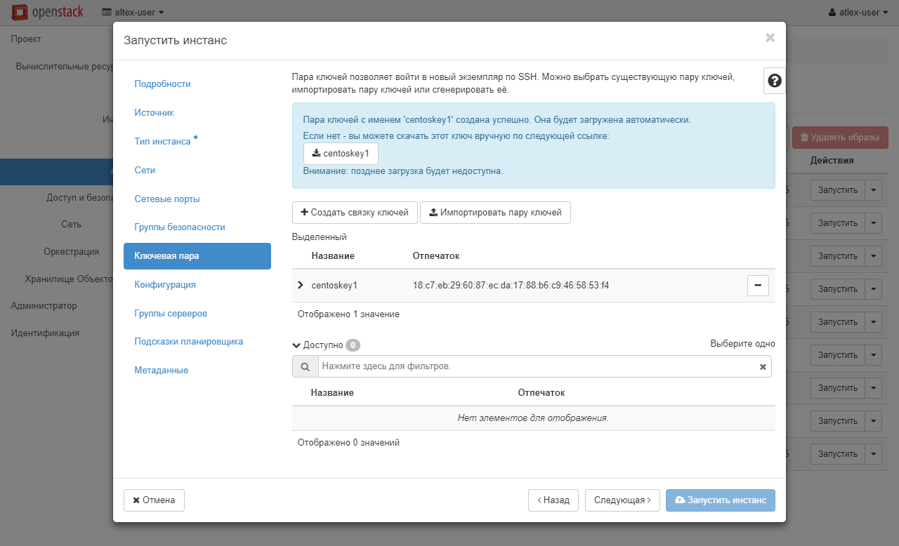Open the Подробности step
899x546 pixels.
click(162, 84)
